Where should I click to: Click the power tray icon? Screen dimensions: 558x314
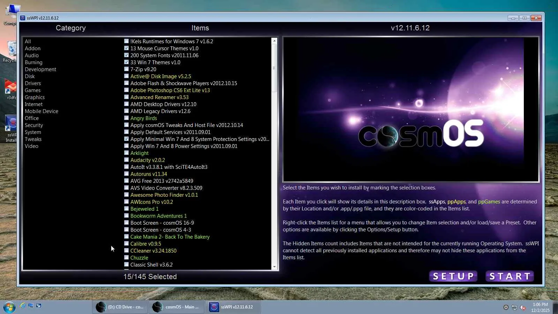coord(506,307)
